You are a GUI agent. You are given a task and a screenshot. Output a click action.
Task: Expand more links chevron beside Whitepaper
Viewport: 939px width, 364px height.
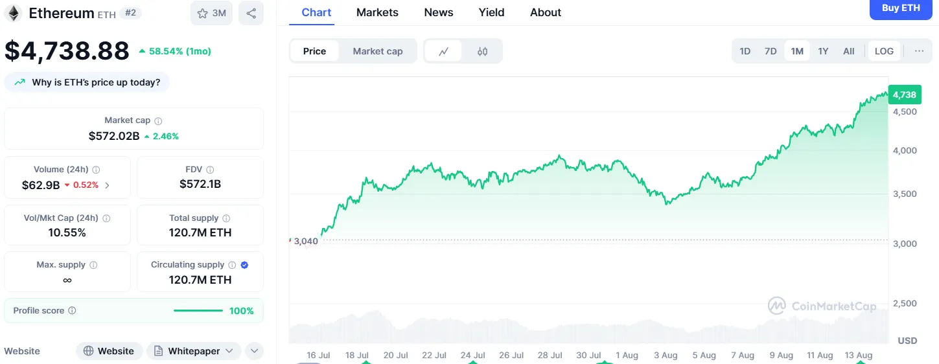pos(254,351)
